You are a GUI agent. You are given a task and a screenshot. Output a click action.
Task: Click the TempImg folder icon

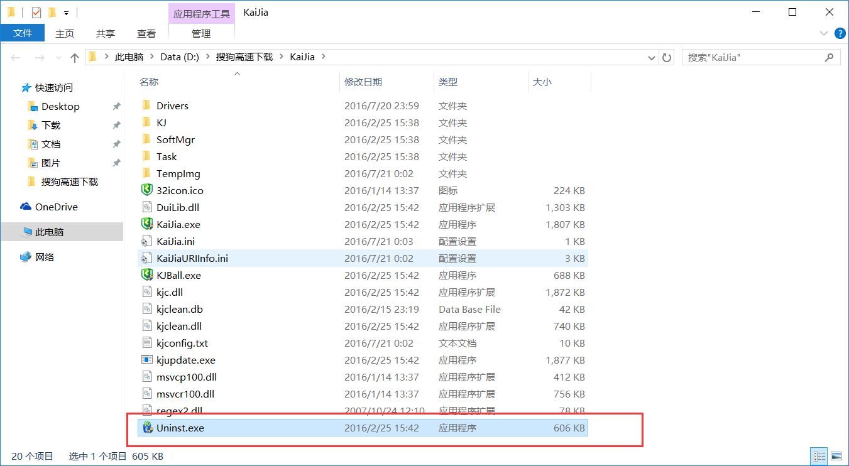coord(146,173)
